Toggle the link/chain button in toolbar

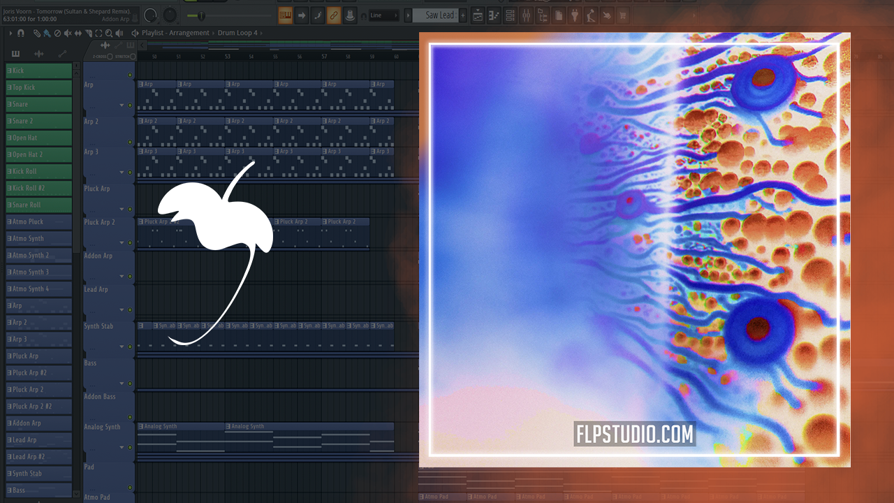coord(334,15)
